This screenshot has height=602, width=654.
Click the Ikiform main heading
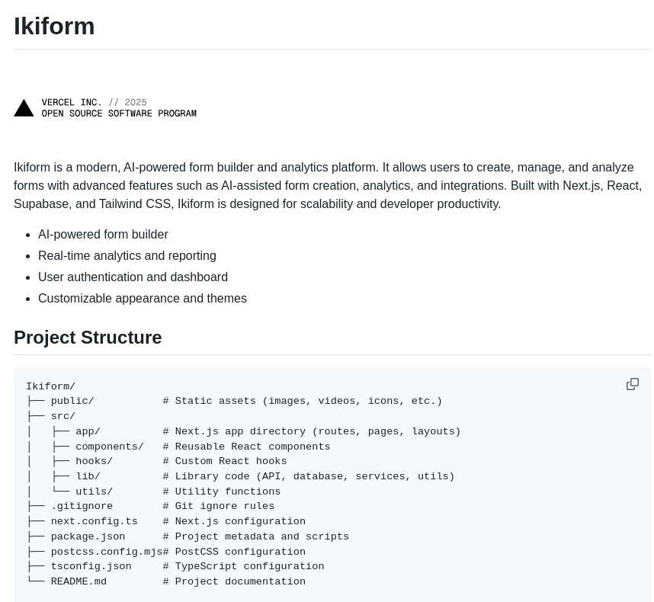[54, 26]
